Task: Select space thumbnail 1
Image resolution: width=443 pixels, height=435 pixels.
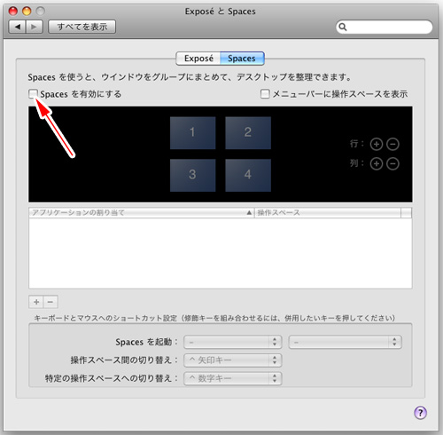Action: click(x=192, y=132)
